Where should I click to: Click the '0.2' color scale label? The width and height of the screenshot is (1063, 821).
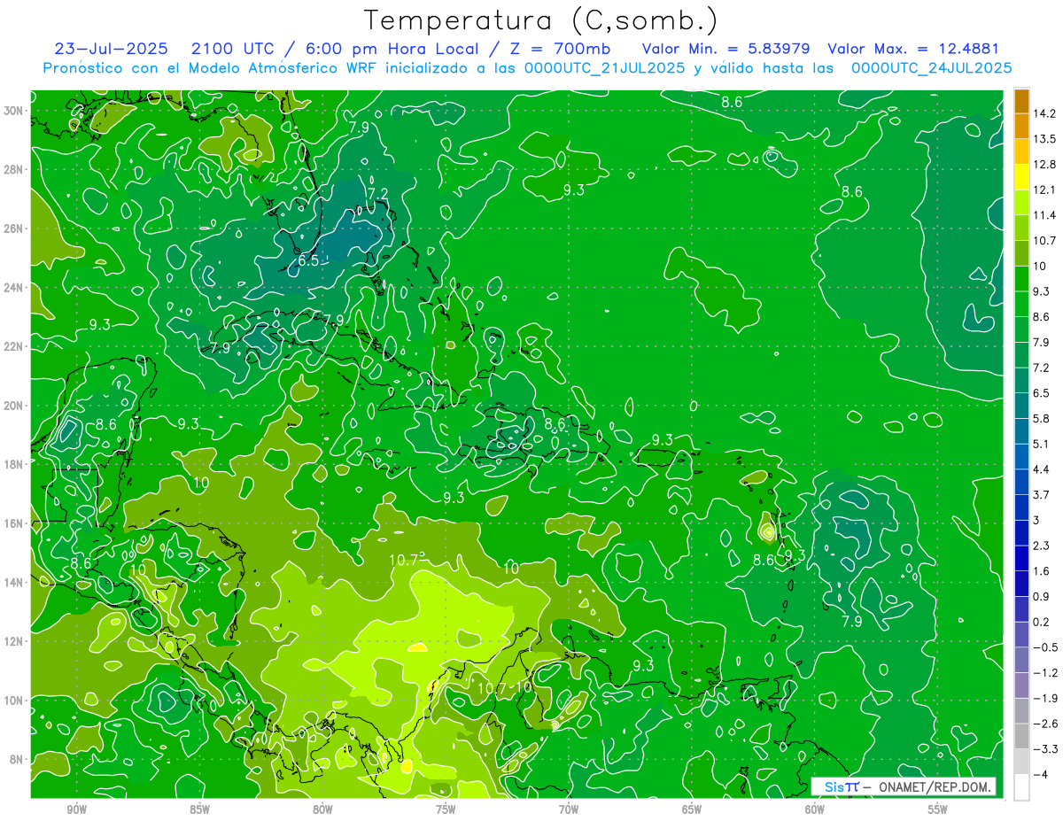coord(1041,622)
